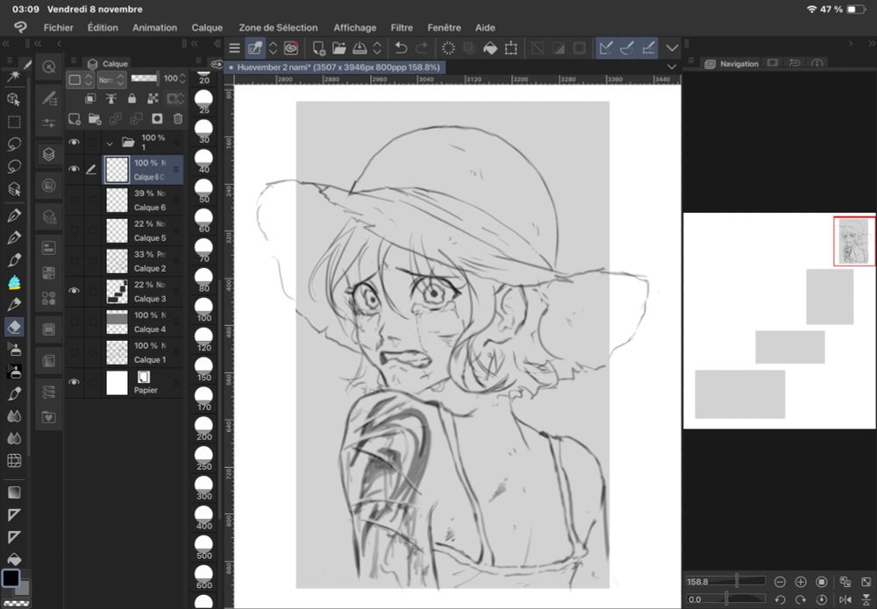Click the main black color swatch

(x=11, y=577)
